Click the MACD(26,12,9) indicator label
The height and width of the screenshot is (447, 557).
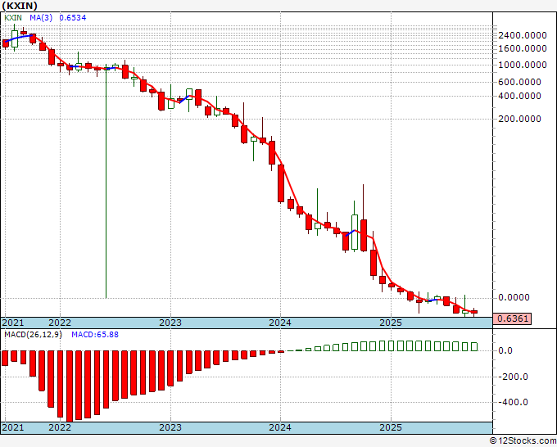33,335
